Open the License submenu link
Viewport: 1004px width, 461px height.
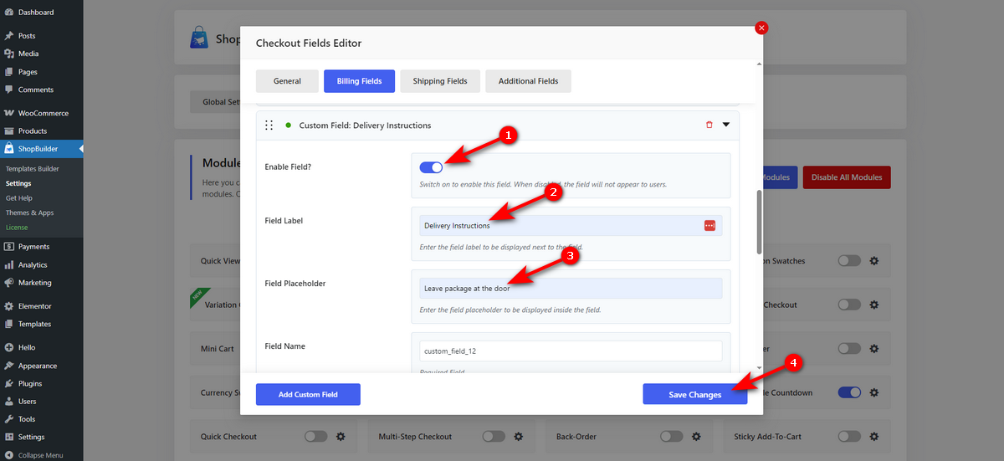(17, 228)
